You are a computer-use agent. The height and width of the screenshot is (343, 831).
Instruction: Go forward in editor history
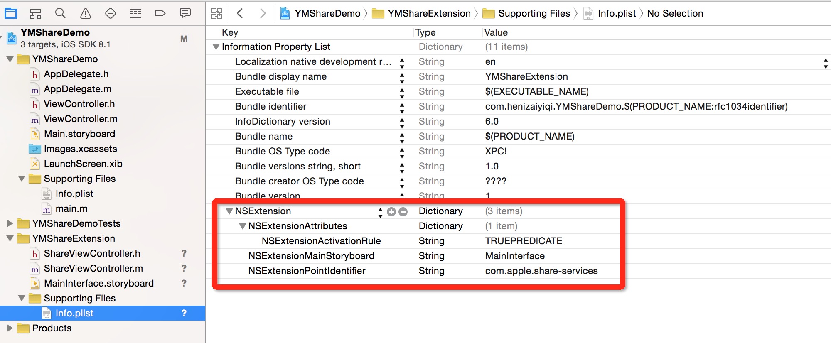263,13
